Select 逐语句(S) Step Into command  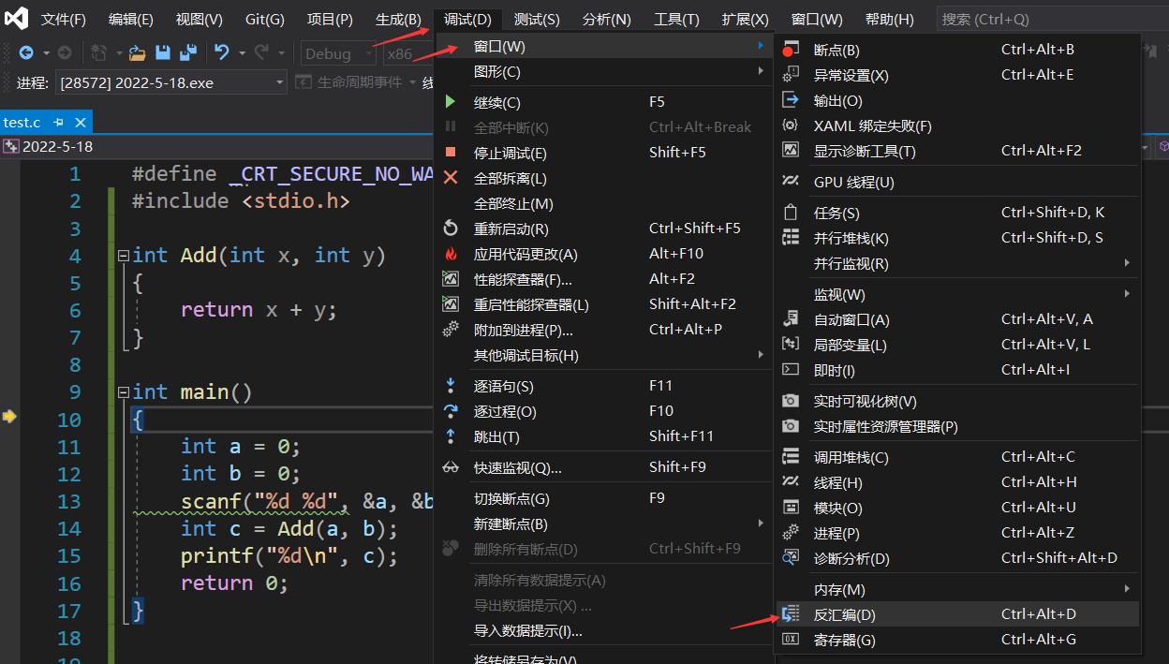[x=503, y=386]
